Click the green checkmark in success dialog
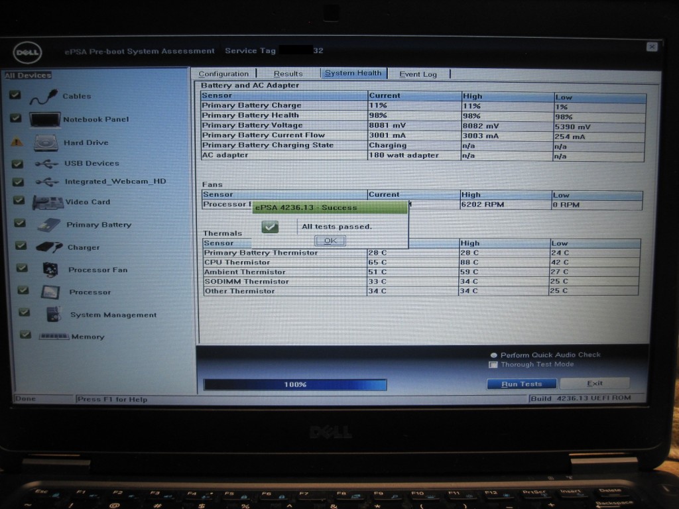Screen dimensions: 679x509 [270, 227]
